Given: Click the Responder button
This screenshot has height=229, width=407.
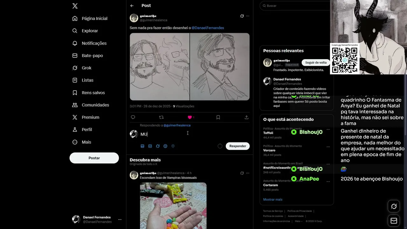Looking at the screenshot, I should click(238, 146).
